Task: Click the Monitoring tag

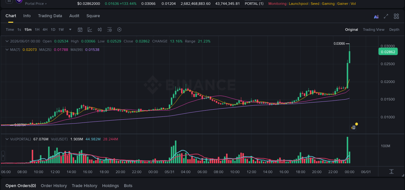Action: (277, 4)
